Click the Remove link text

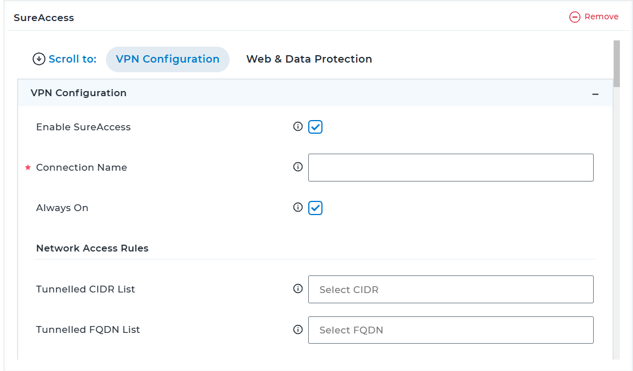click(x=601, y=17)
